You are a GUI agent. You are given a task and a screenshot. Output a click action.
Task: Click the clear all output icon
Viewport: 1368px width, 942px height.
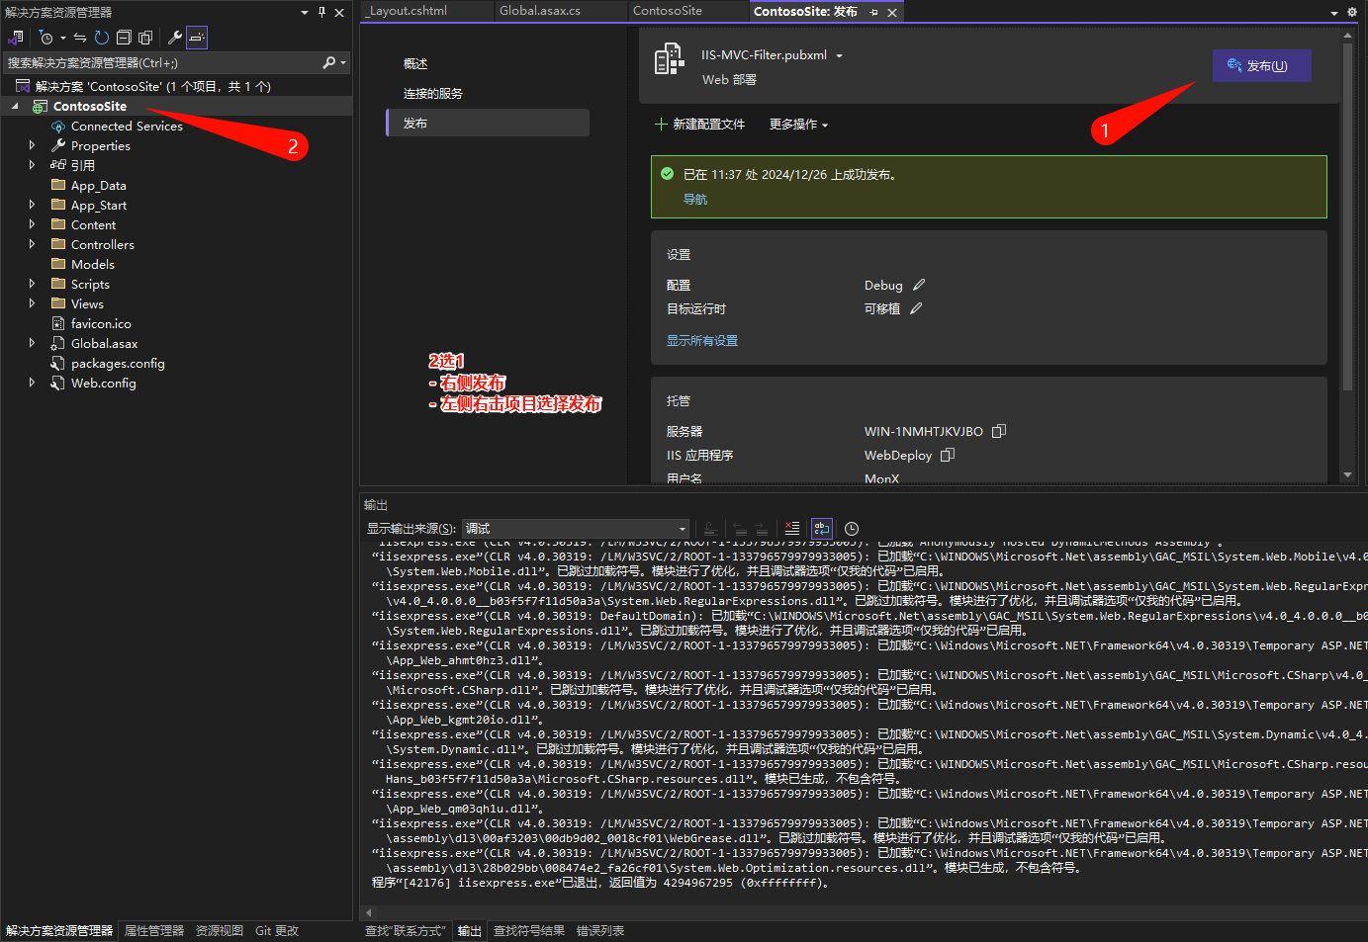pyautogui.click(x=791, y=529)
